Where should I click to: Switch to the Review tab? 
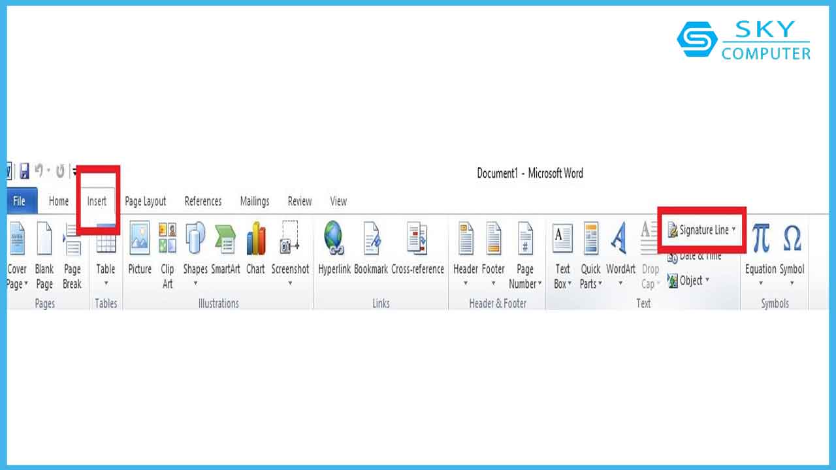click(300, 201)
